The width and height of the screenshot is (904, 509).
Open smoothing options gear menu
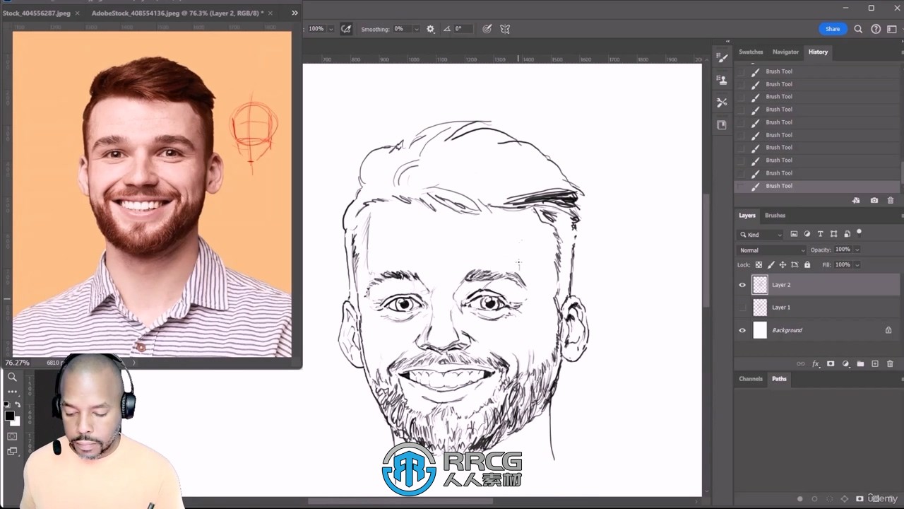click(x=431, y=29)
